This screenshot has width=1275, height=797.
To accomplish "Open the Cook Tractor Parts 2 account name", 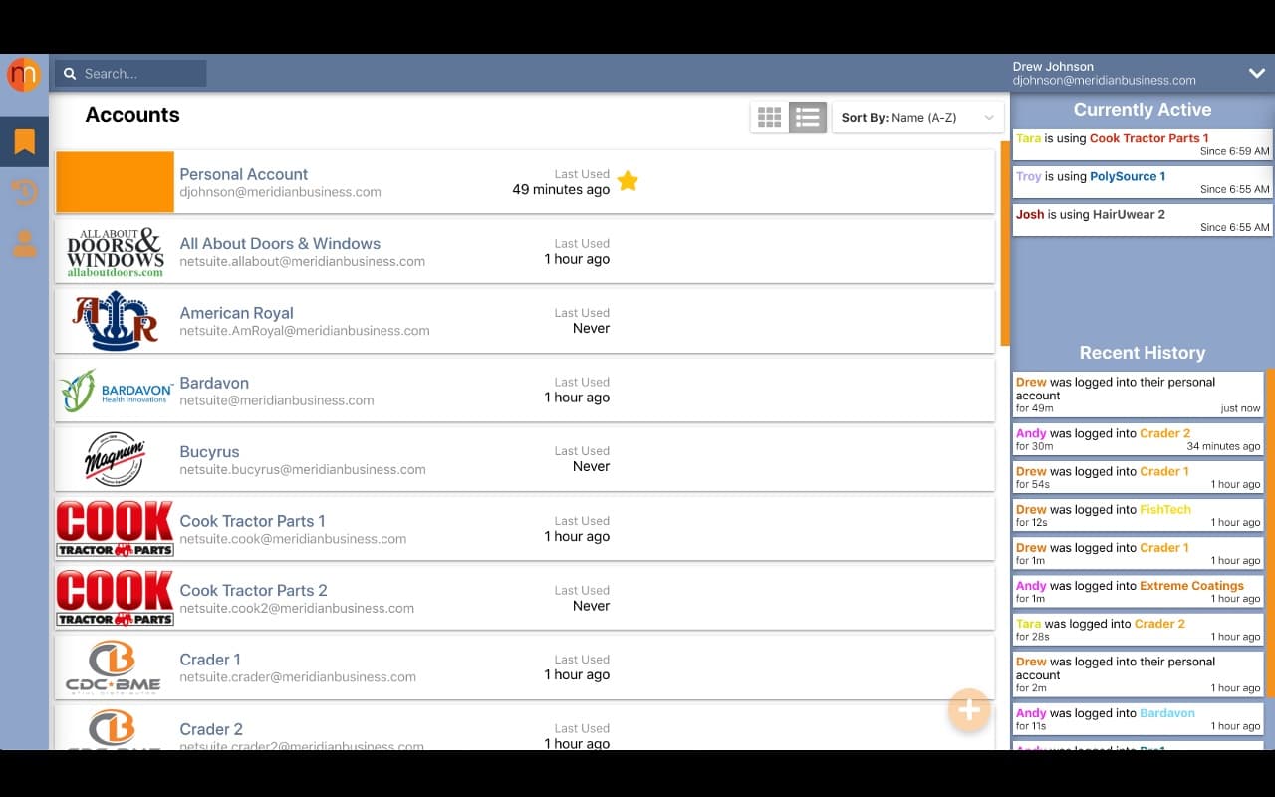I will tap(253, 590).
